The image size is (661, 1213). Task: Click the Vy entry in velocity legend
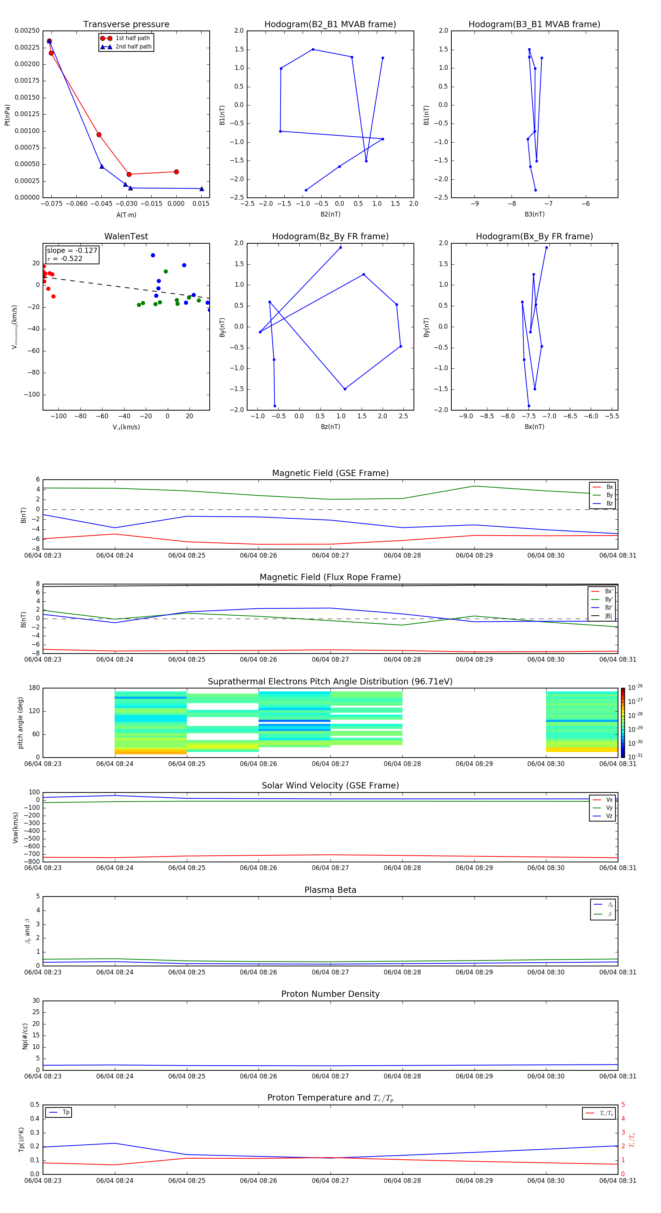point(603,808)
